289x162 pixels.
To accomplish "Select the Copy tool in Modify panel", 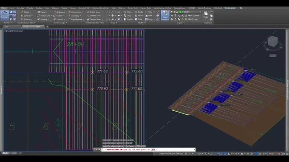I will click(x=127, y=16).
